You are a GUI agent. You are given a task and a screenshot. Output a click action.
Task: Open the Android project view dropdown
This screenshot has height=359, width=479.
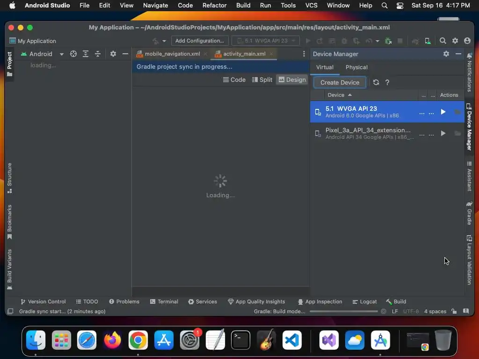click(x=42, y=54)
